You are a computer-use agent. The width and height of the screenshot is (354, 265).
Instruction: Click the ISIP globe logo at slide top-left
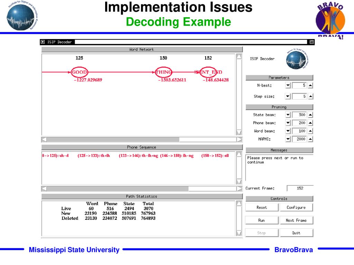point(22,16)
